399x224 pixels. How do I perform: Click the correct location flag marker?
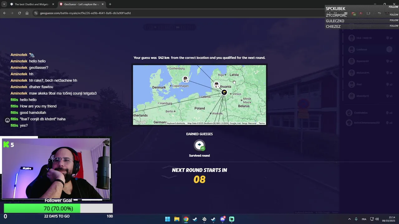coord(224,92)
